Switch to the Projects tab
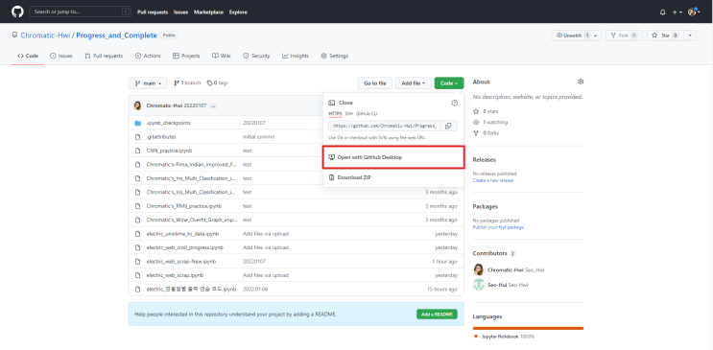713x350 pixels. (186, 56)
